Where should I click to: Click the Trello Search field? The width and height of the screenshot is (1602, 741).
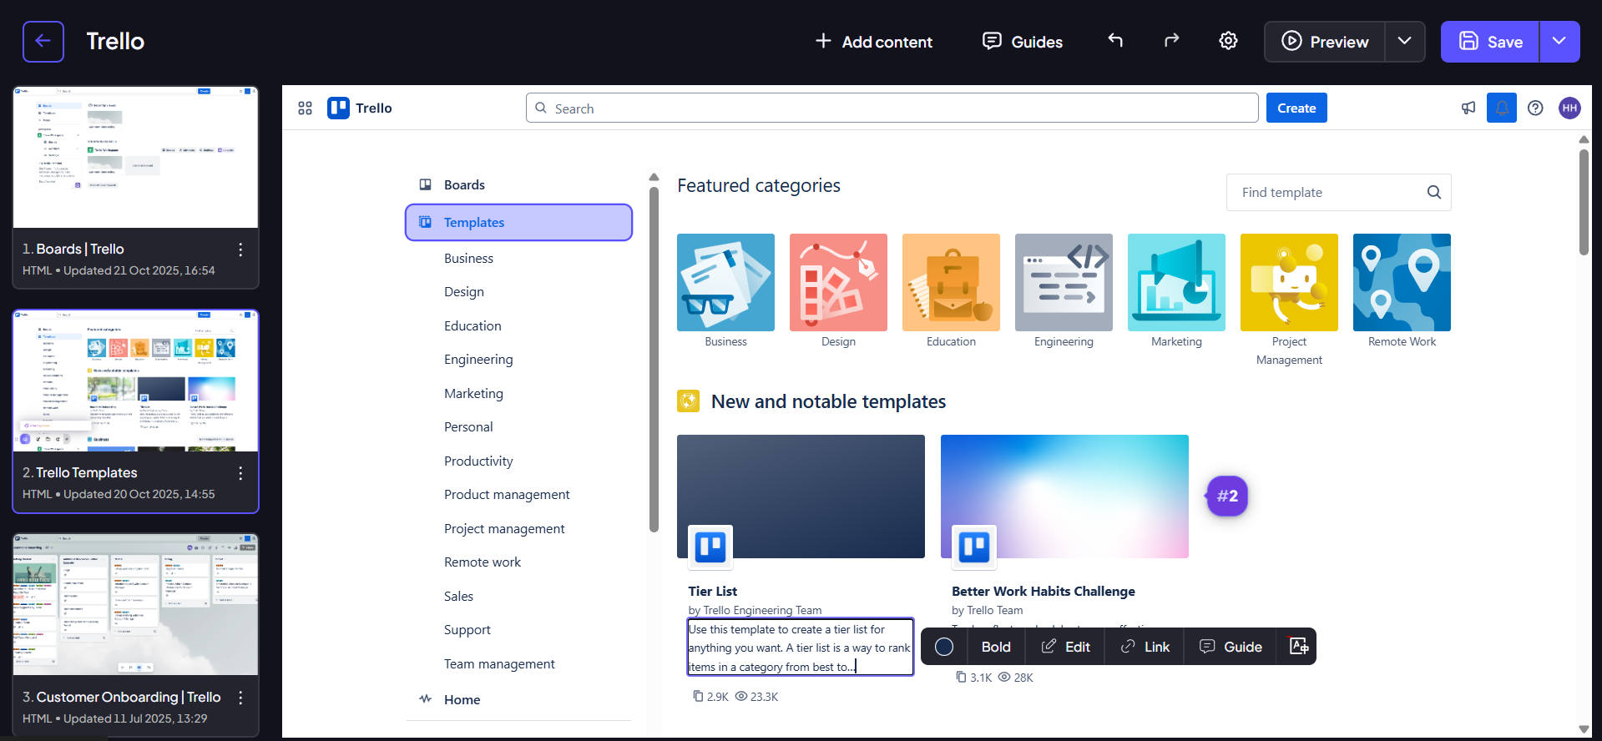click(892, 108)
